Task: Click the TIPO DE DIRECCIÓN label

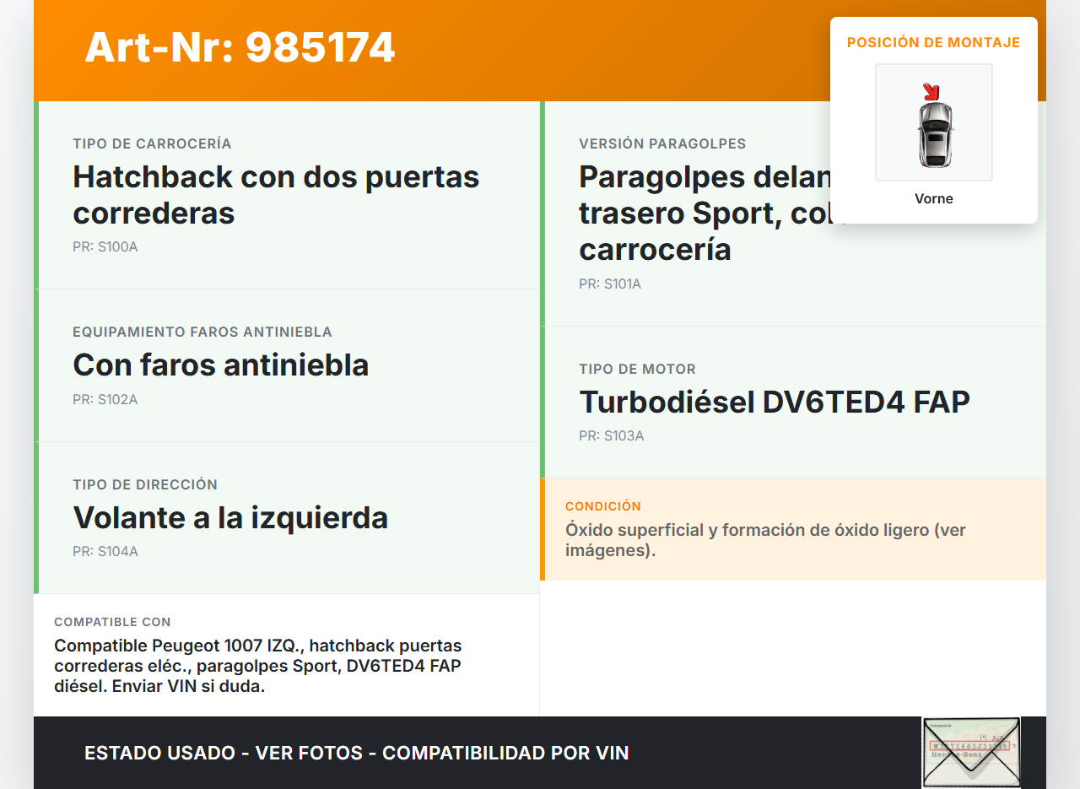Action: point(145,484)
